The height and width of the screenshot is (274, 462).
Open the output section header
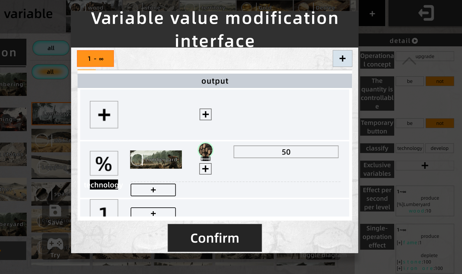(x=215, y=81)
